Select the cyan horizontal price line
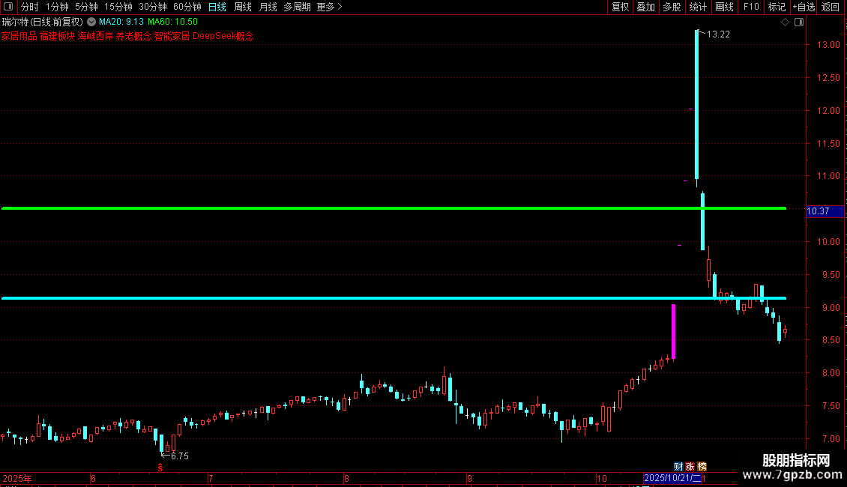The height and width of the screenshot is (487, 847). coord(394,298)
